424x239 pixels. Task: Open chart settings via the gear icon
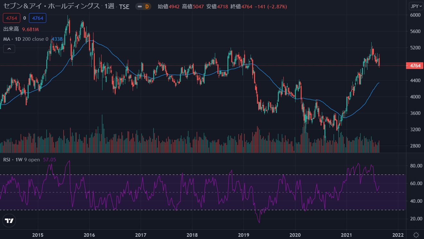tap(416, 235)
